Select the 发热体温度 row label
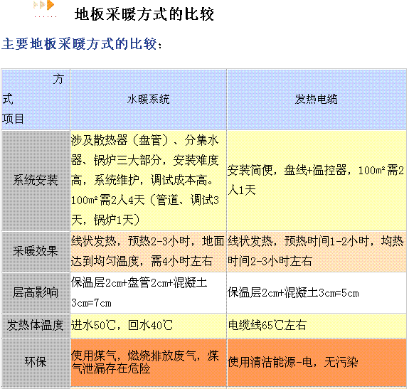The image size is (409, 389). 36,326
